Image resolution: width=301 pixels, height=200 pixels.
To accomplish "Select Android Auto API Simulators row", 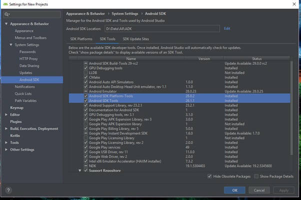I will [x=179, y=82].
